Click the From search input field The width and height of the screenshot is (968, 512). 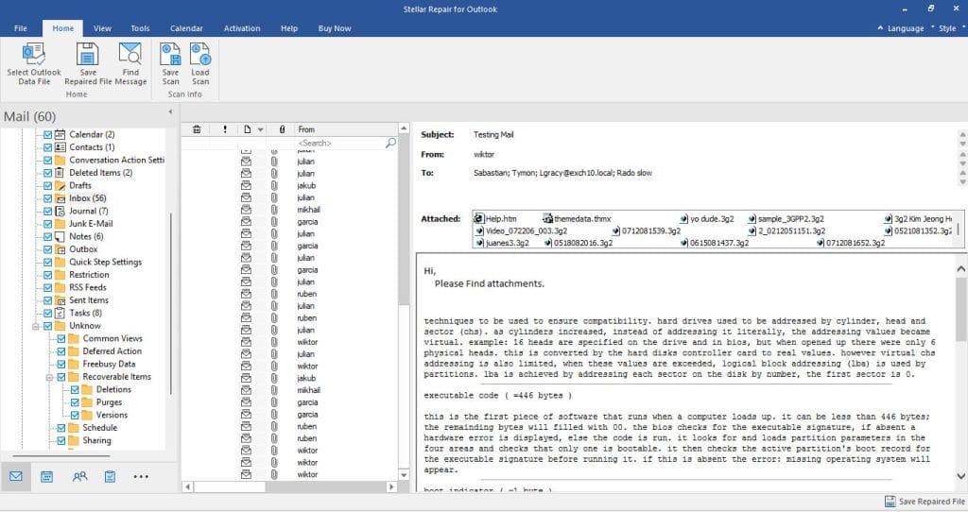(x=339, y=143)
